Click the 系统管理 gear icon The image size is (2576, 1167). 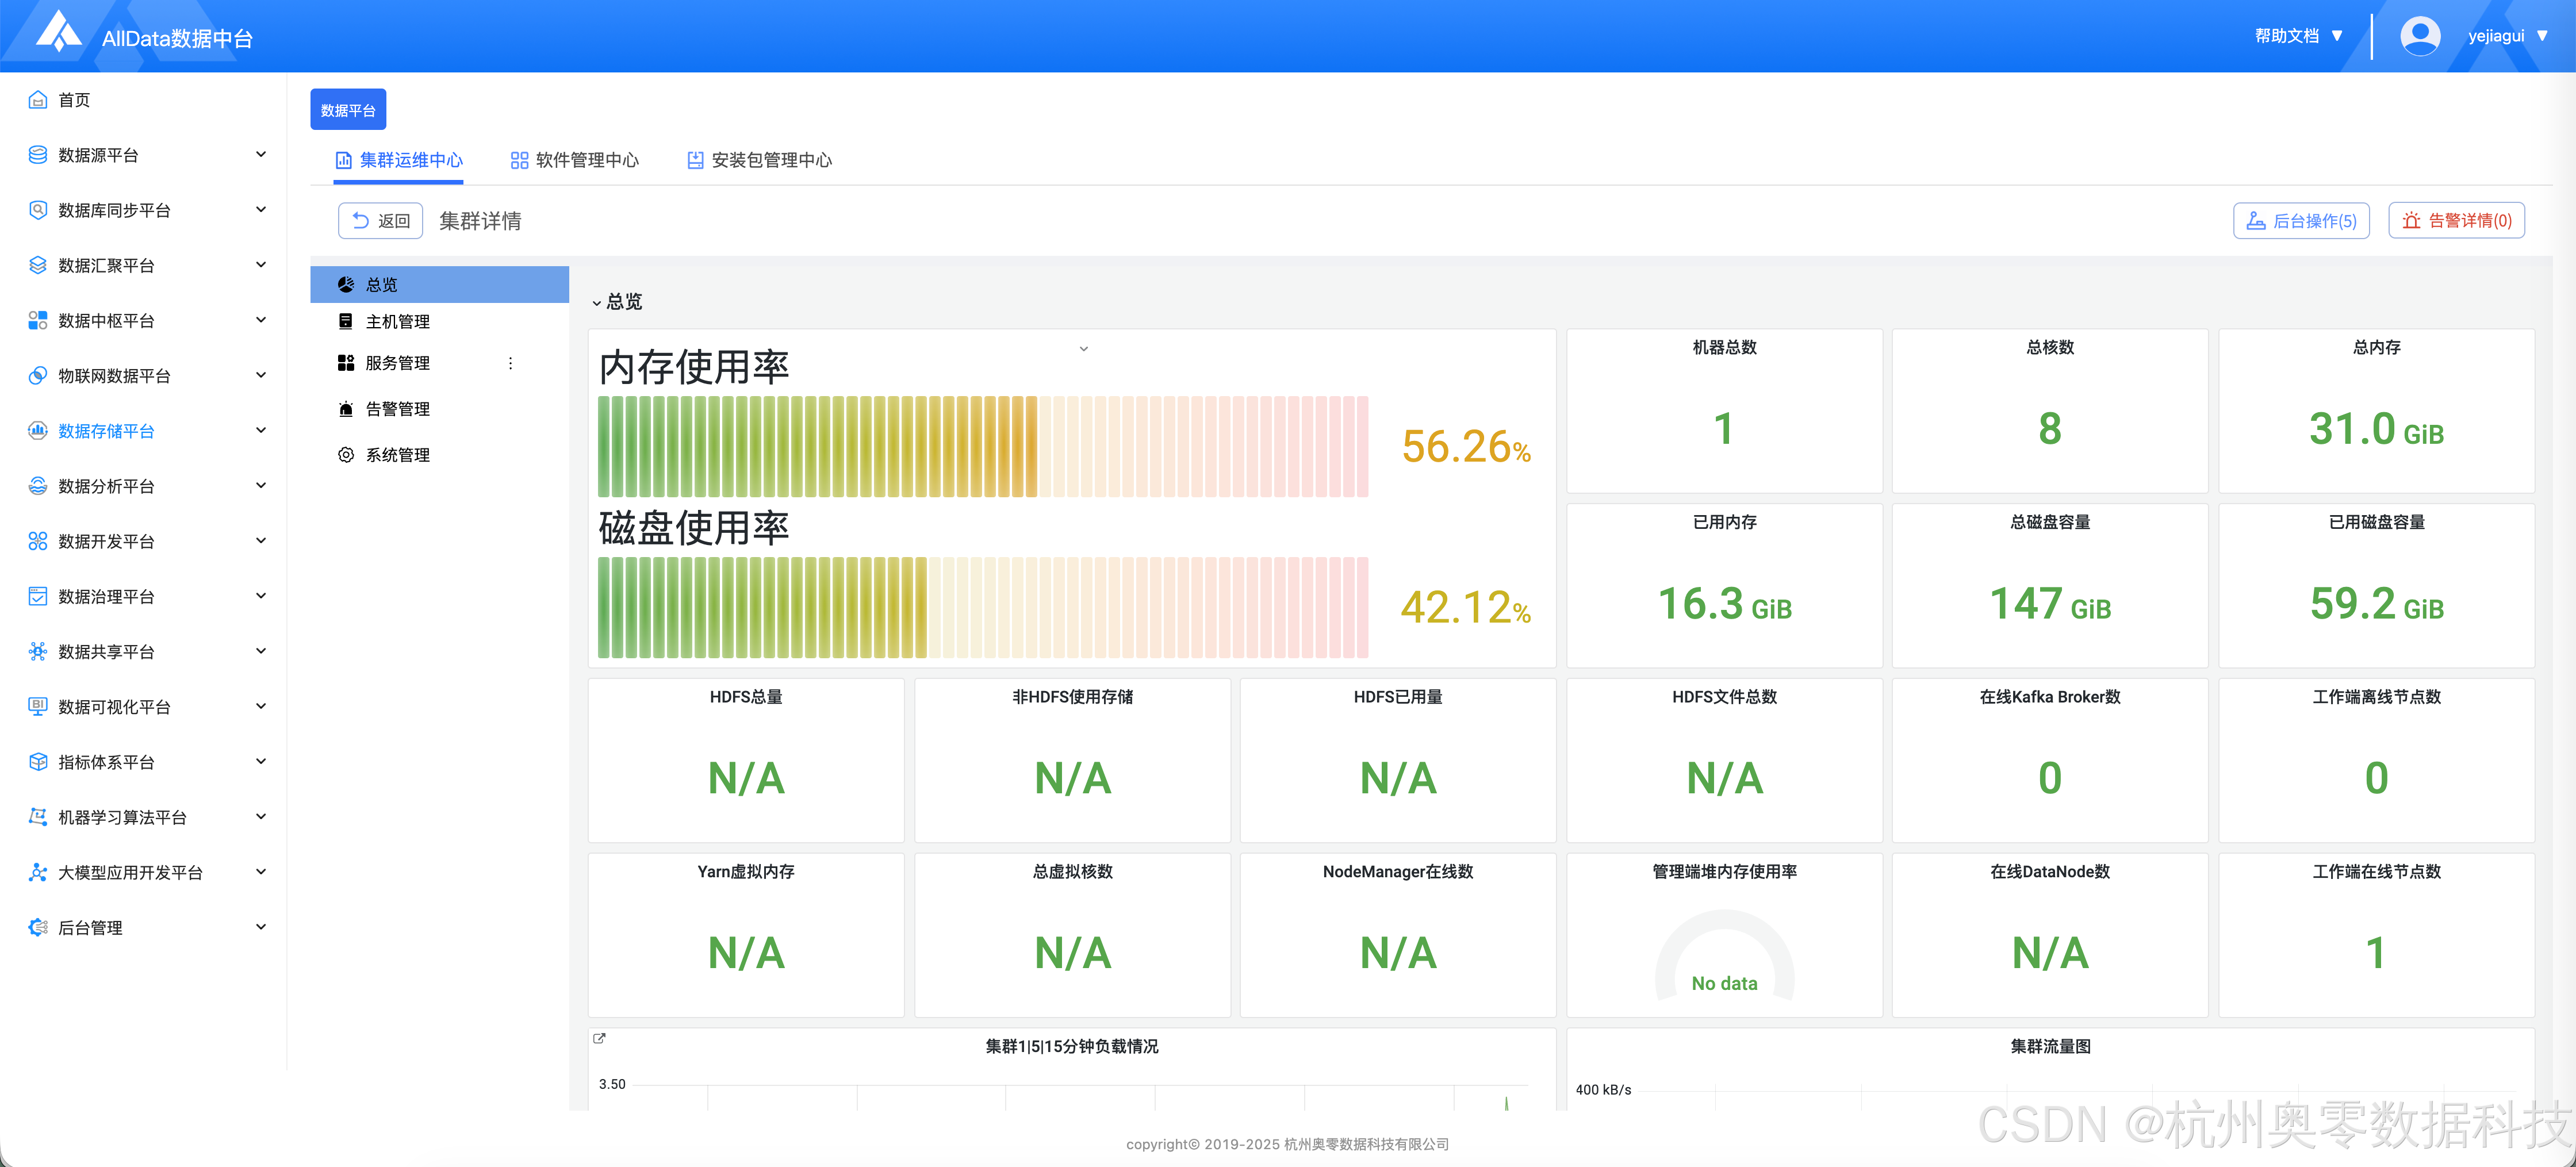tap(346, 454)
